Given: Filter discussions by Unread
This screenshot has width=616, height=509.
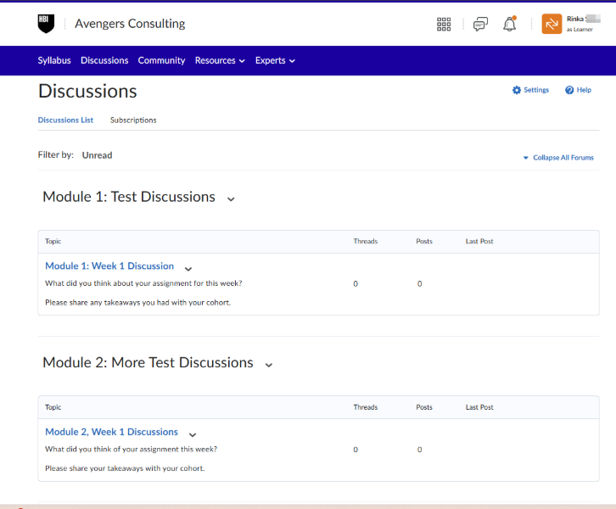Looking at the screenshot, I should pyautogui.click(x=97, y=155).
